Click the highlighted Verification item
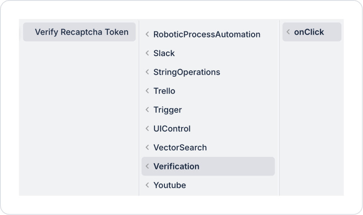 [176, 166]
